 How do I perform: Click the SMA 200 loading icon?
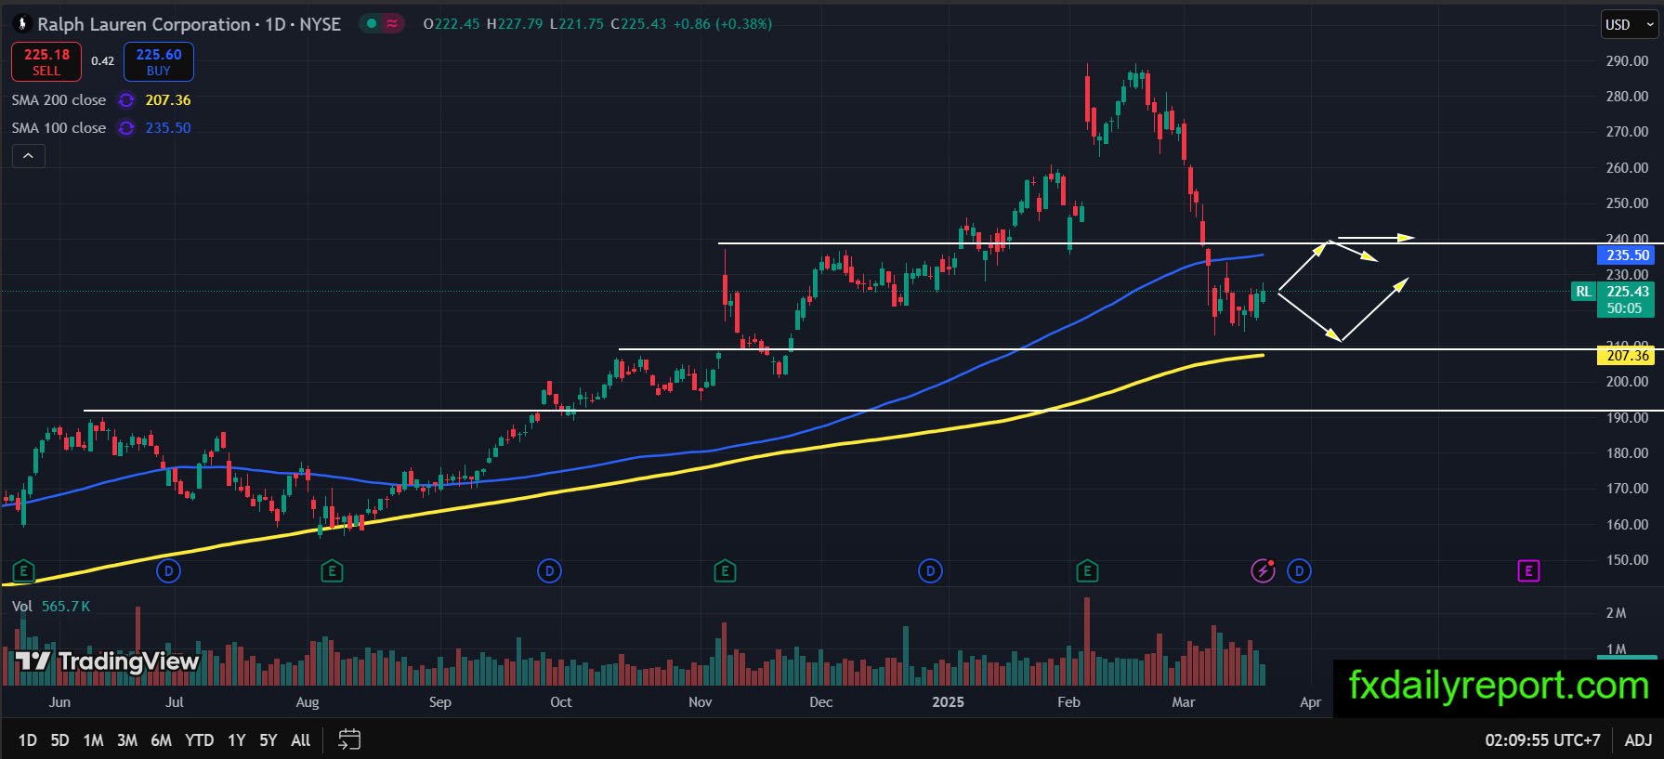click(126, 100)
